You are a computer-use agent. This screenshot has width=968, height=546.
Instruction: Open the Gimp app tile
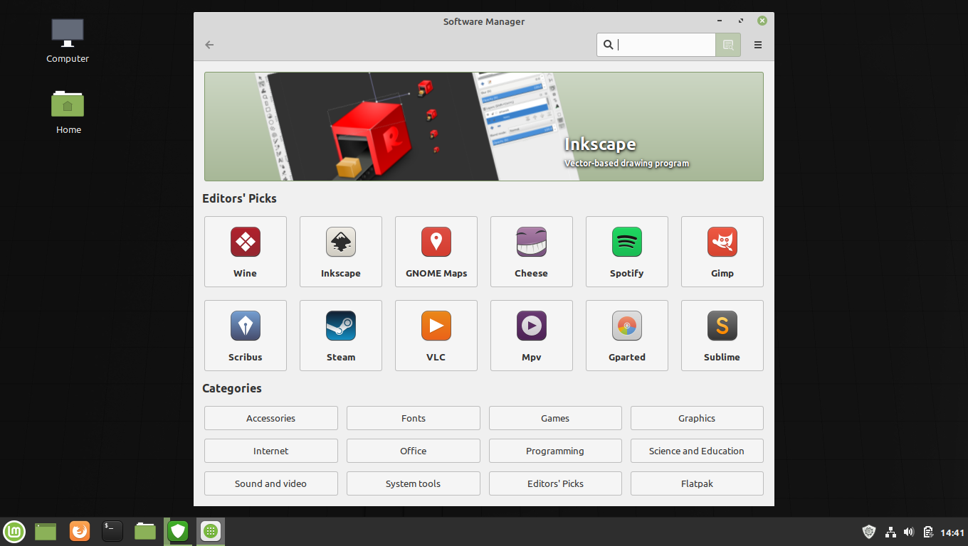click(x=722, y=252)
